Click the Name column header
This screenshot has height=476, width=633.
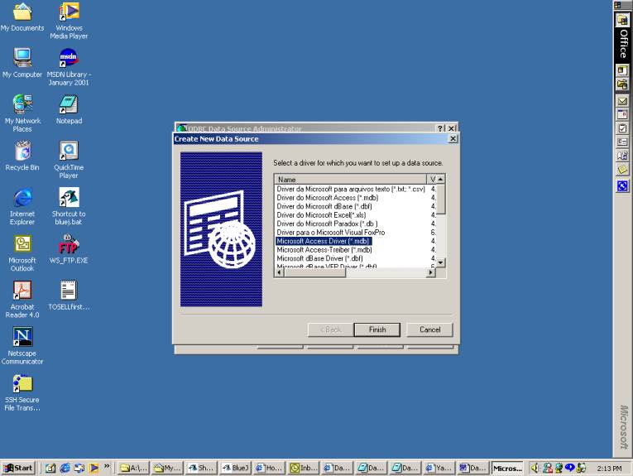[350, 180]
